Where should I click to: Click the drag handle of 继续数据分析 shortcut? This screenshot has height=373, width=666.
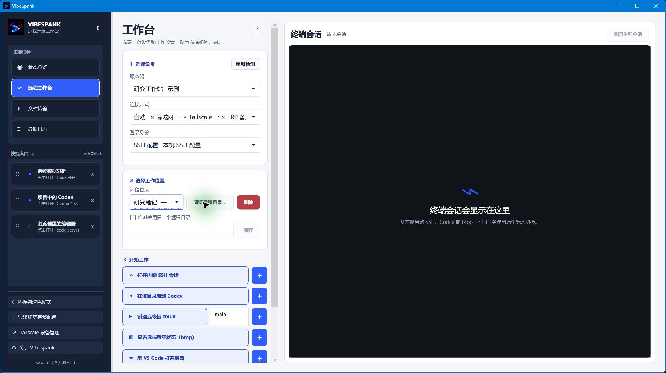(18, 174)
